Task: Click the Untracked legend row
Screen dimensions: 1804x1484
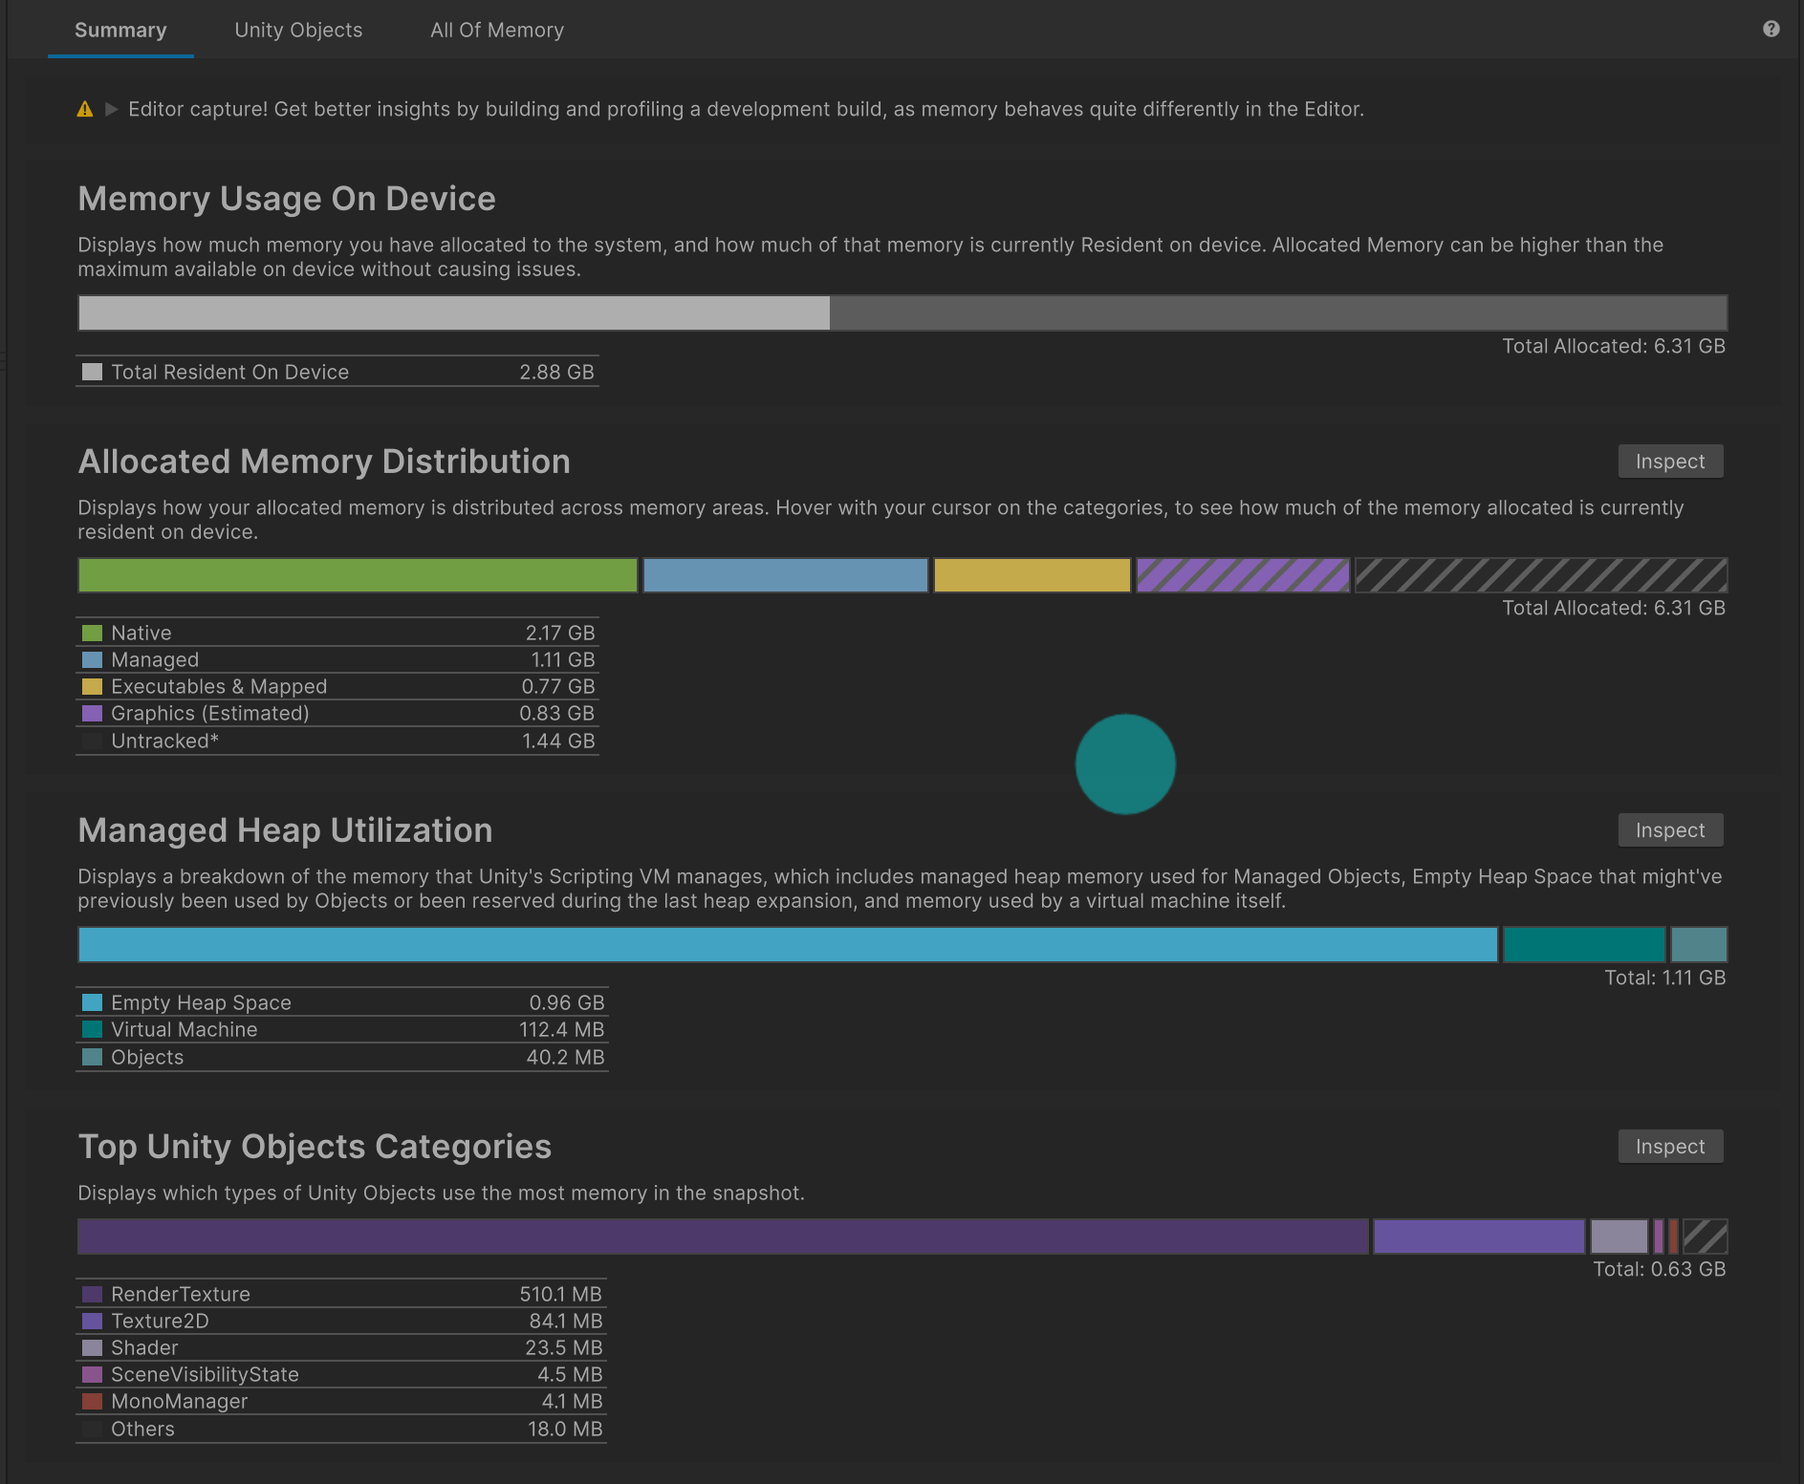Action: tap(337, 741)
